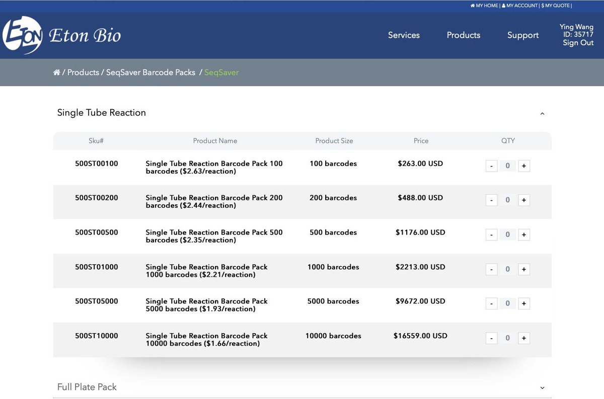Click the 100 barcodes size cell
This screenshot has width=604, height=399.
tap(333, 164)
